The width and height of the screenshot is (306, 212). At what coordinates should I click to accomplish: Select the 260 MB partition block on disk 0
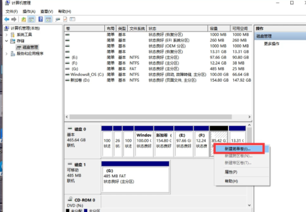coord(118,142)
